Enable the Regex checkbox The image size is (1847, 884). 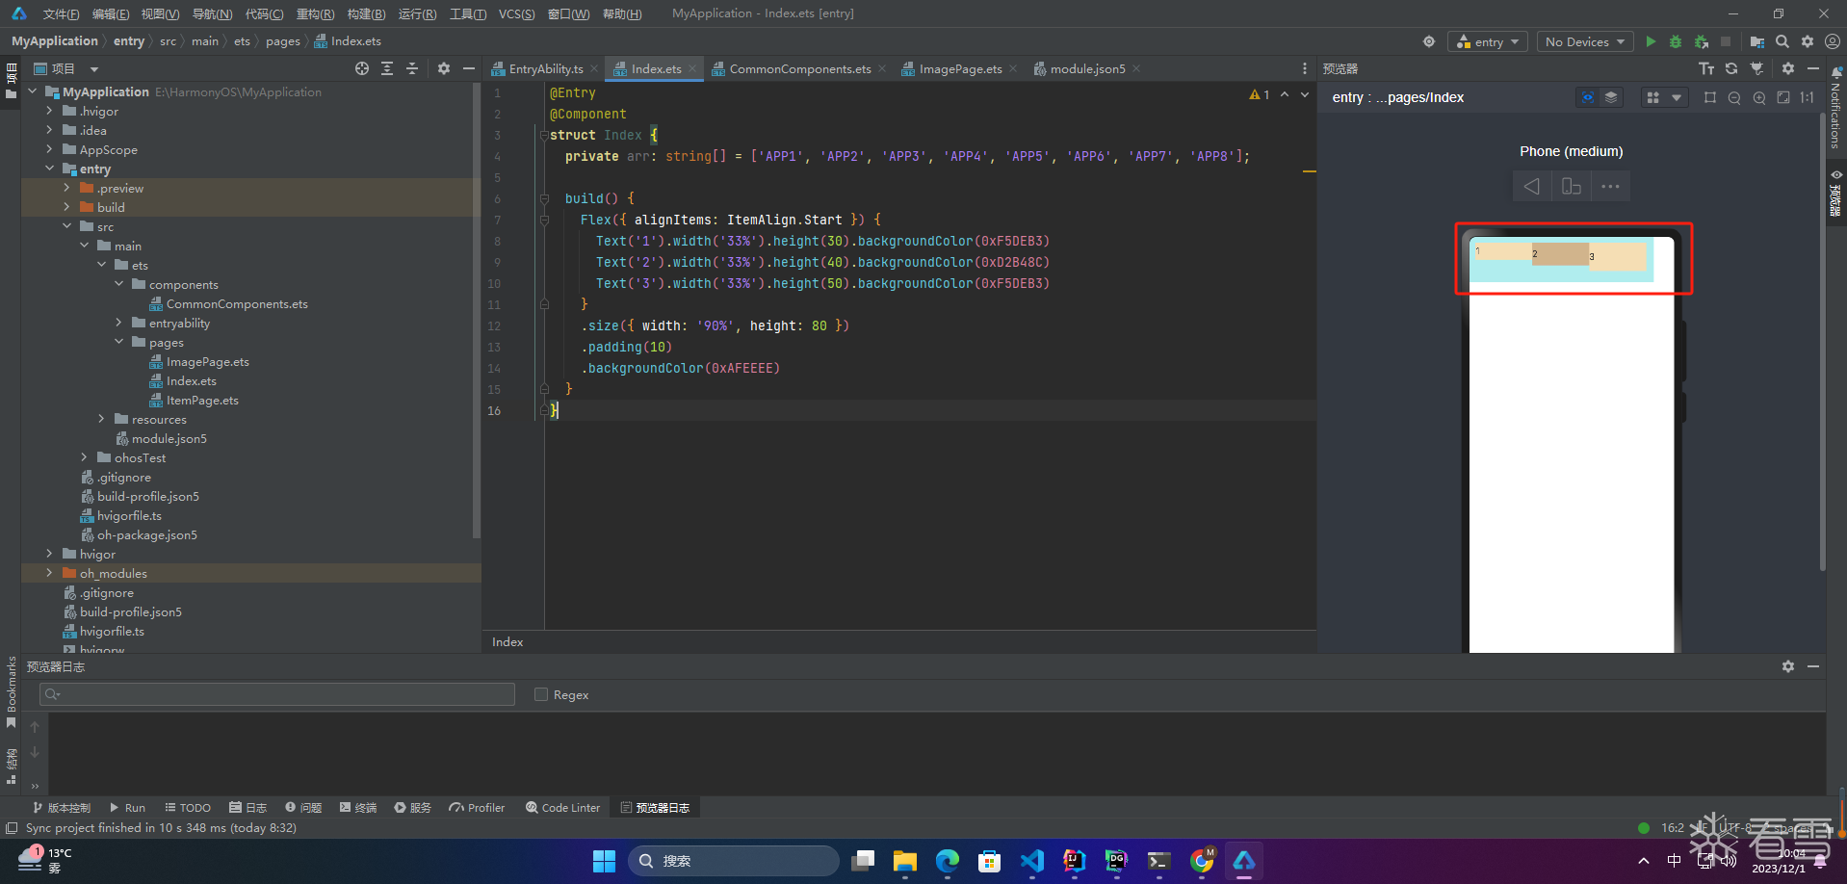point(541,694)
